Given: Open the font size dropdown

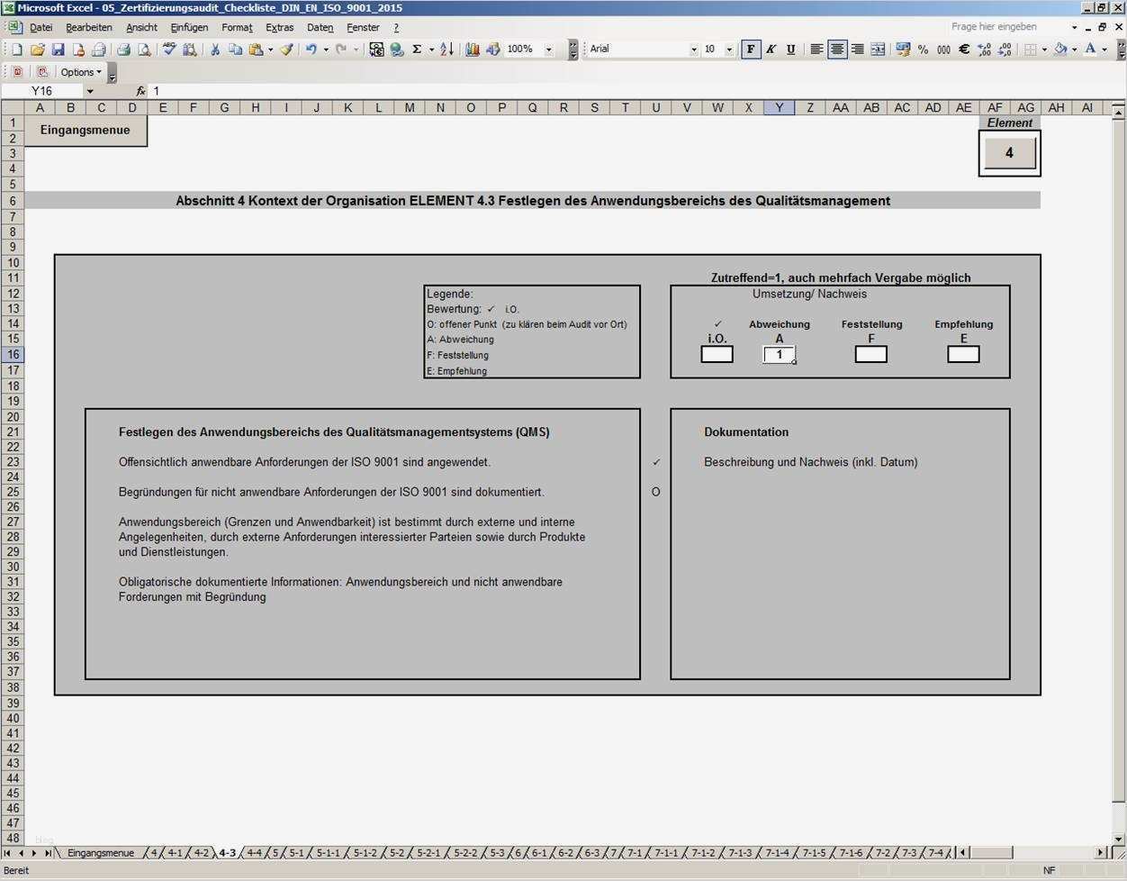Looking at the screenshot, I should coord(727,50).
